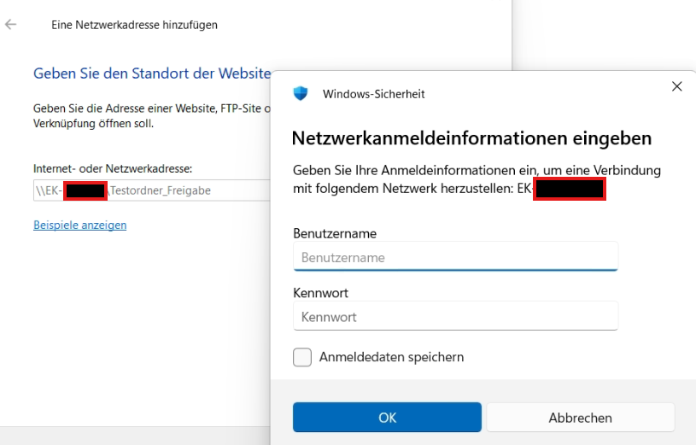Click the Windows-Sicherheit shield icon
This screenshot has width=696, height=445.
point(300,93)
